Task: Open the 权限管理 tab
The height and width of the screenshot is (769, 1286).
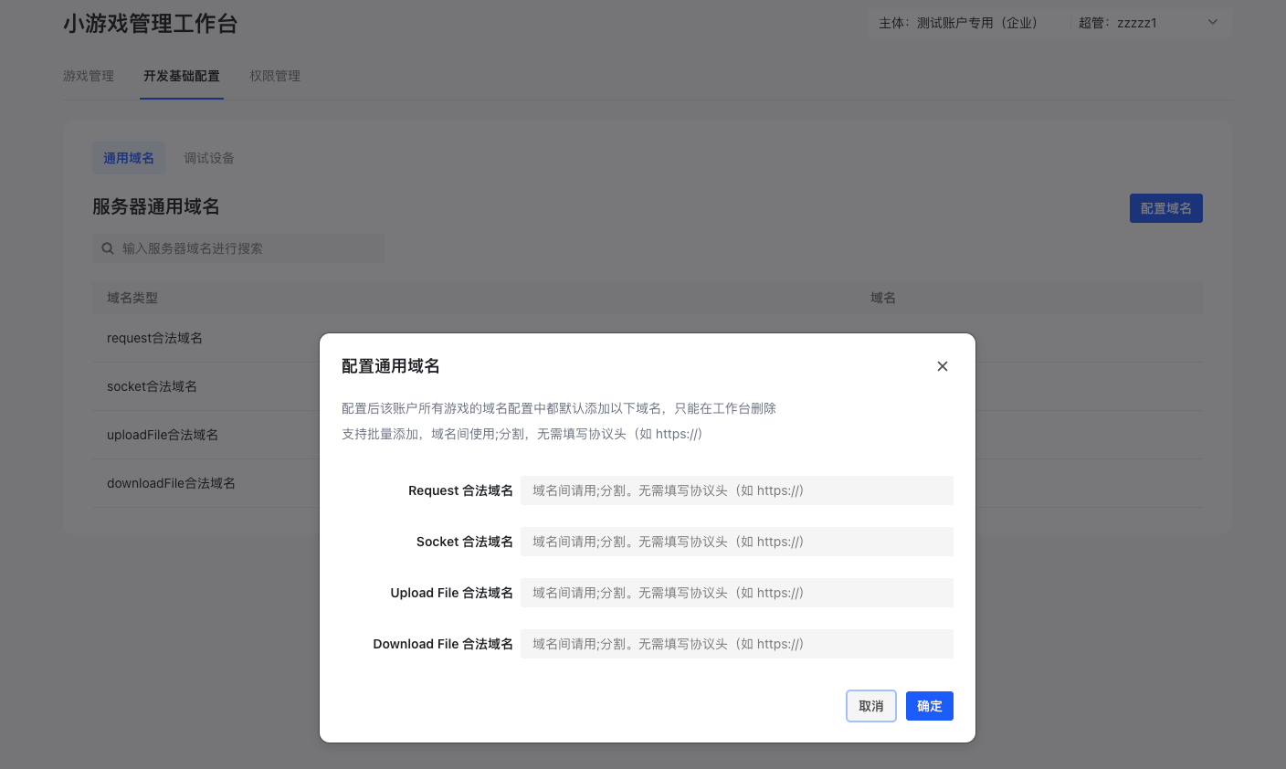Action: tap(275, 76)
